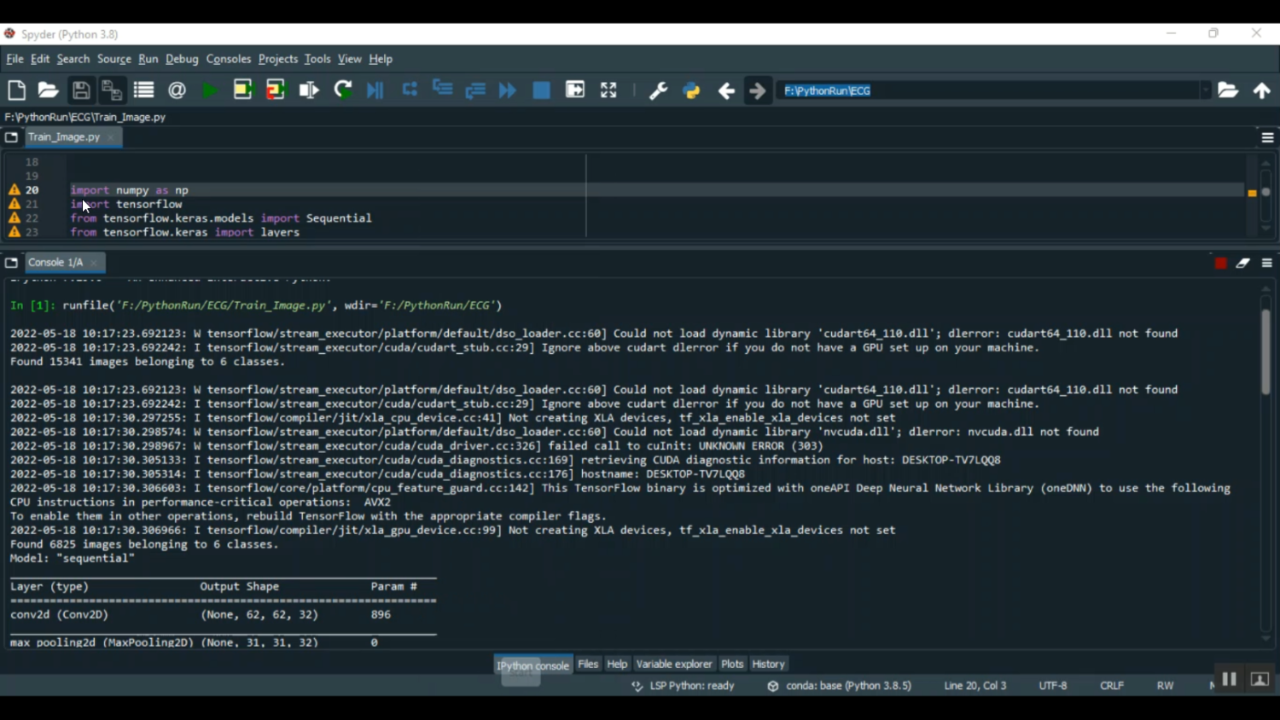Switch to the Variable explorer tab
Image resolution: width=1280 pixels, height=720 pixels.
click(x=673, y=664)
